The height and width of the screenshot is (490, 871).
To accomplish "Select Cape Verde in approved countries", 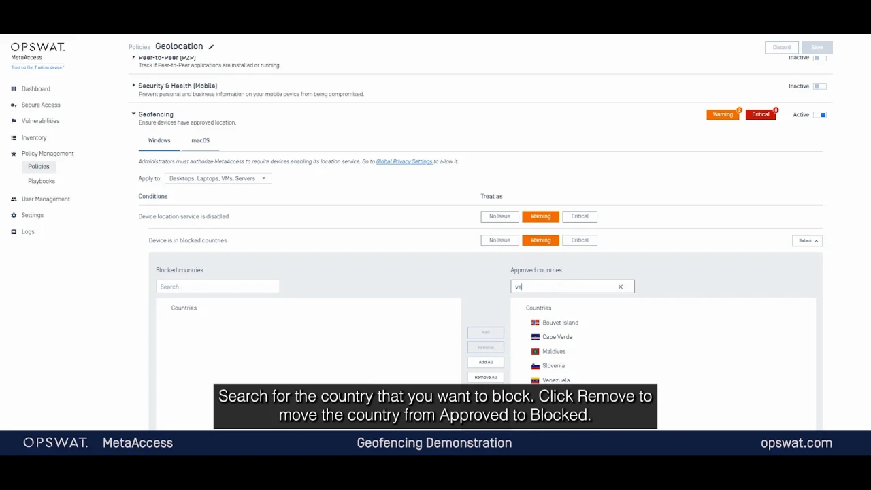I will coord(557,337).
